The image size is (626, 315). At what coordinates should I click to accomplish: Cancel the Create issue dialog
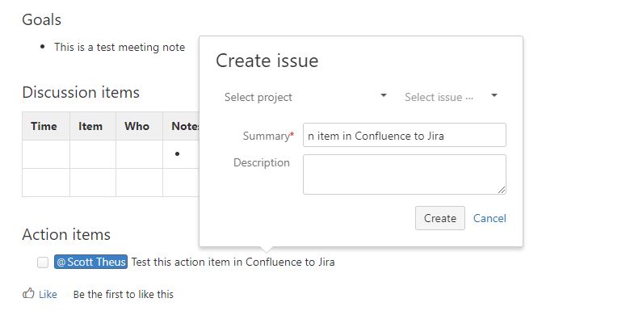coord(489,218)
